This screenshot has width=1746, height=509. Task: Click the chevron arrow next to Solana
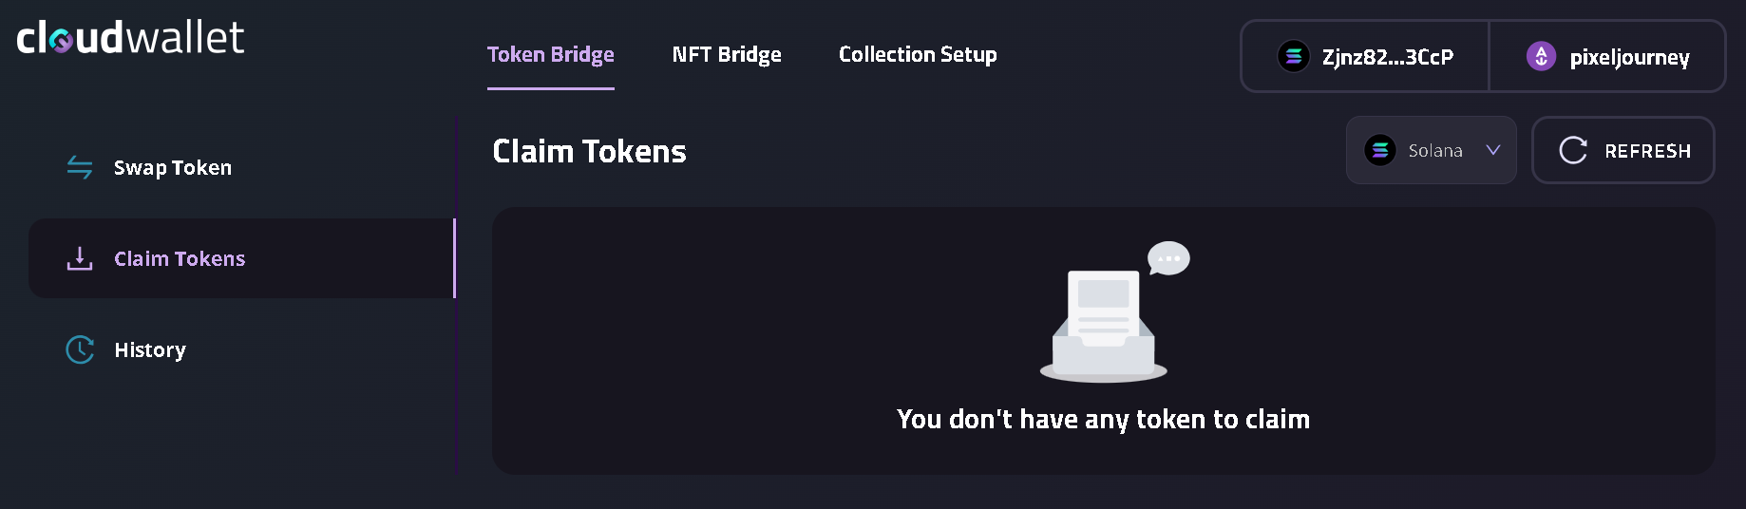pos(1493,150)
